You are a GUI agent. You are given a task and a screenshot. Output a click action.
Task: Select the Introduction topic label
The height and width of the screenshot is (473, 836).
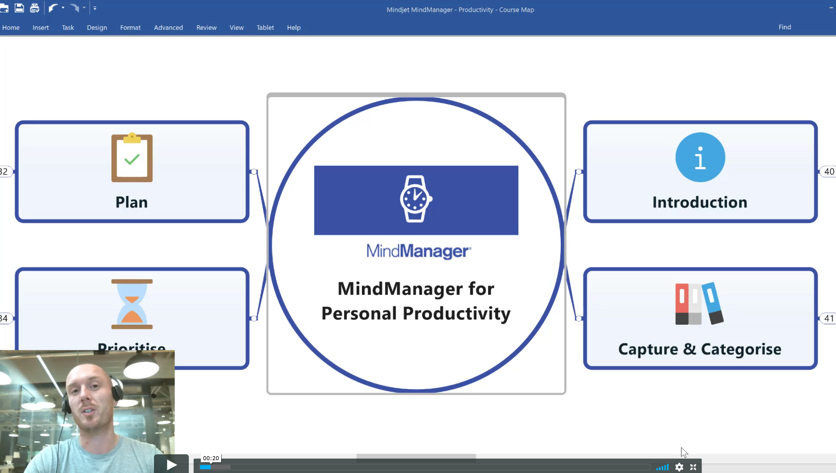(700, 202)
